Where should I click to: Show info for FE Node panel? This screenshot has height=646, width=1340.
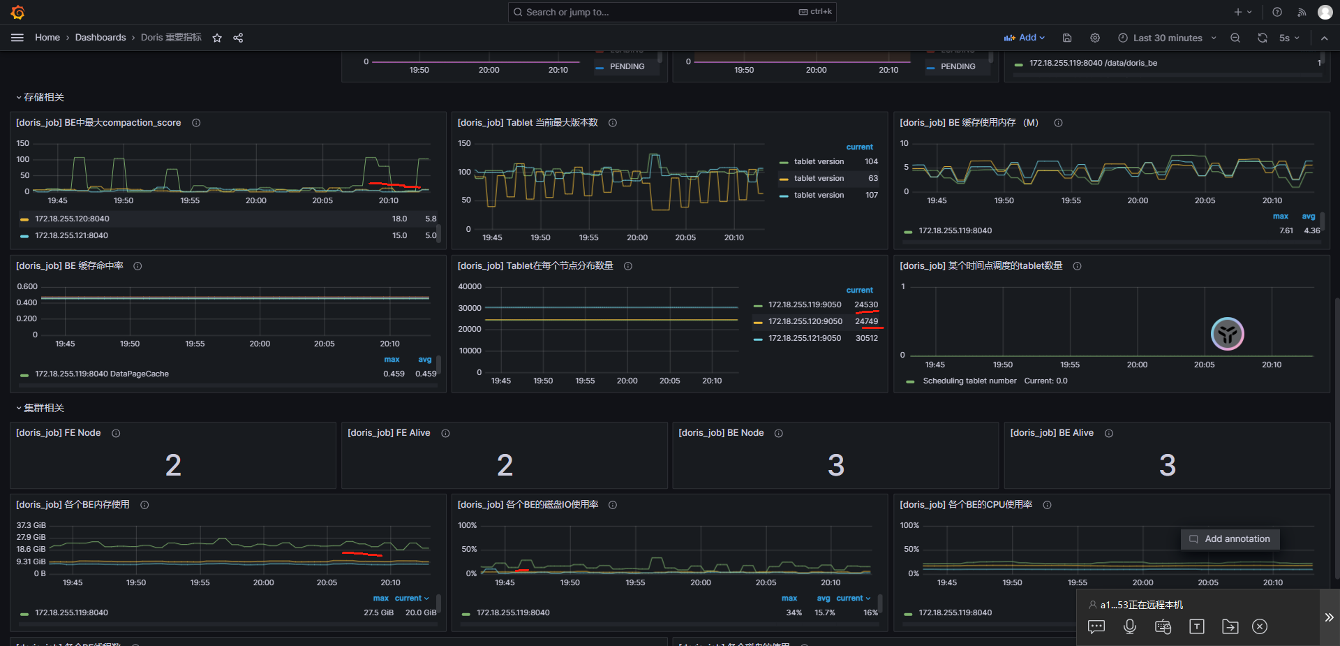(x=116, y=433)
